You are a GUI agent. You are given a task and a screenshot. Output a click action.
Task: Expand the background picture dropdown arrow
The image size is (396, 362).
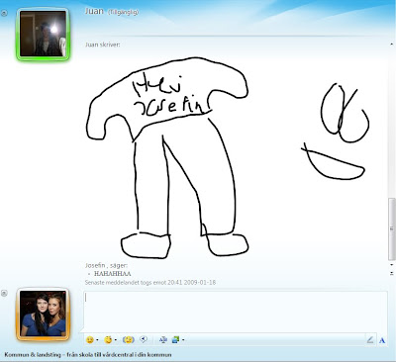(x=183, y=340)
